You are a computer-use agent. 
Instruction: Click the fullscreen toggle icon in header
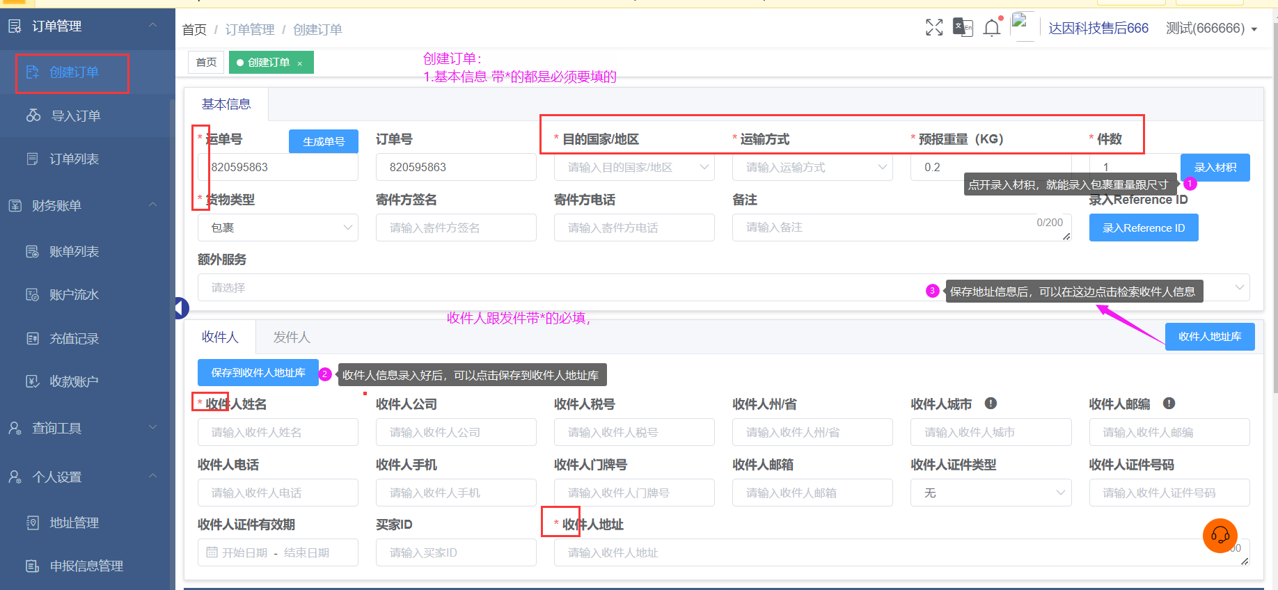[934, 28]
